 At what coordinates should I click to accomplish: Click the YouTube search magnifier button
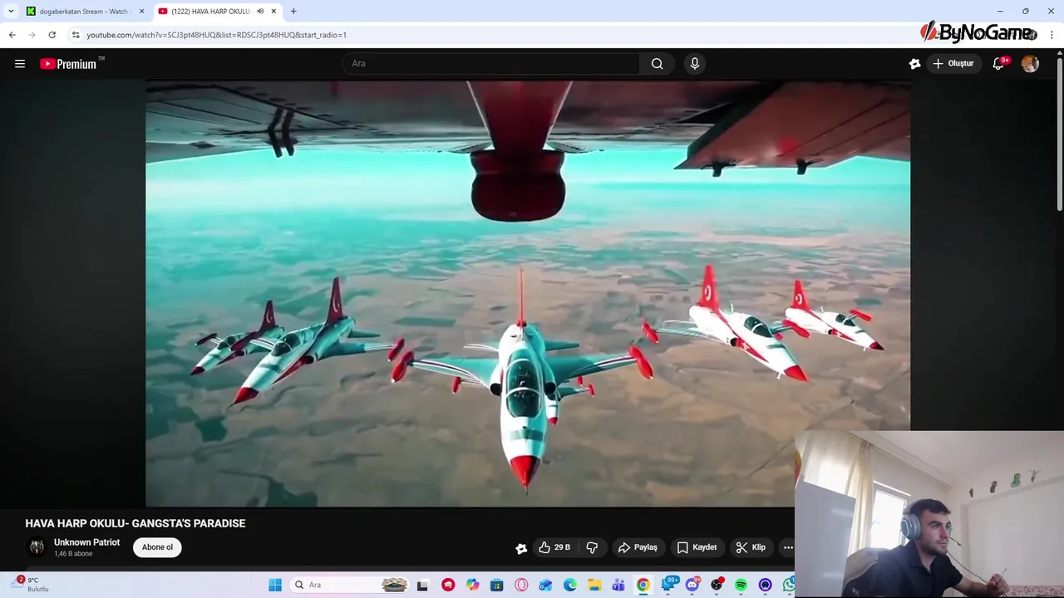[x=657, y=63]
